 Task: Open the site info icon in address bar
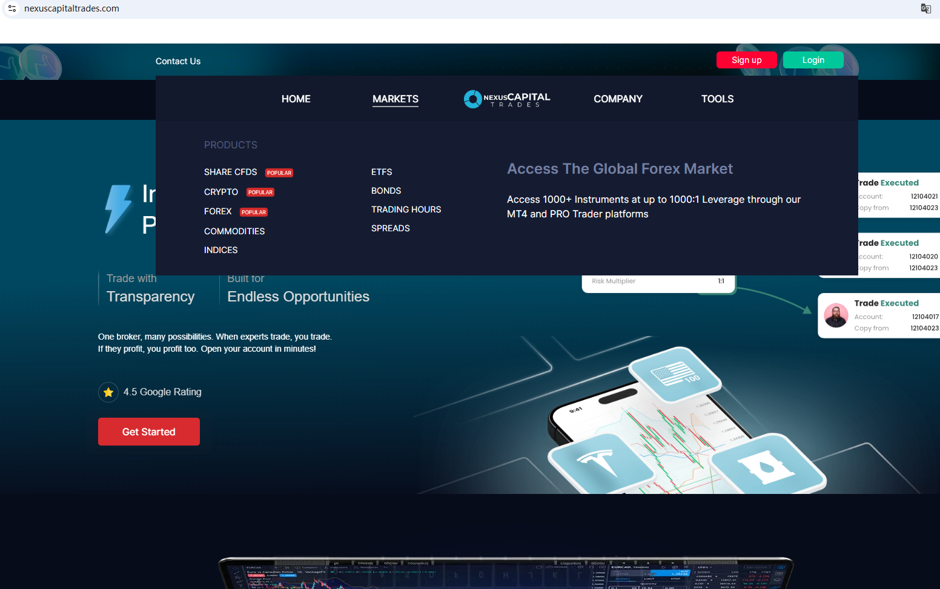coord(12,8)
